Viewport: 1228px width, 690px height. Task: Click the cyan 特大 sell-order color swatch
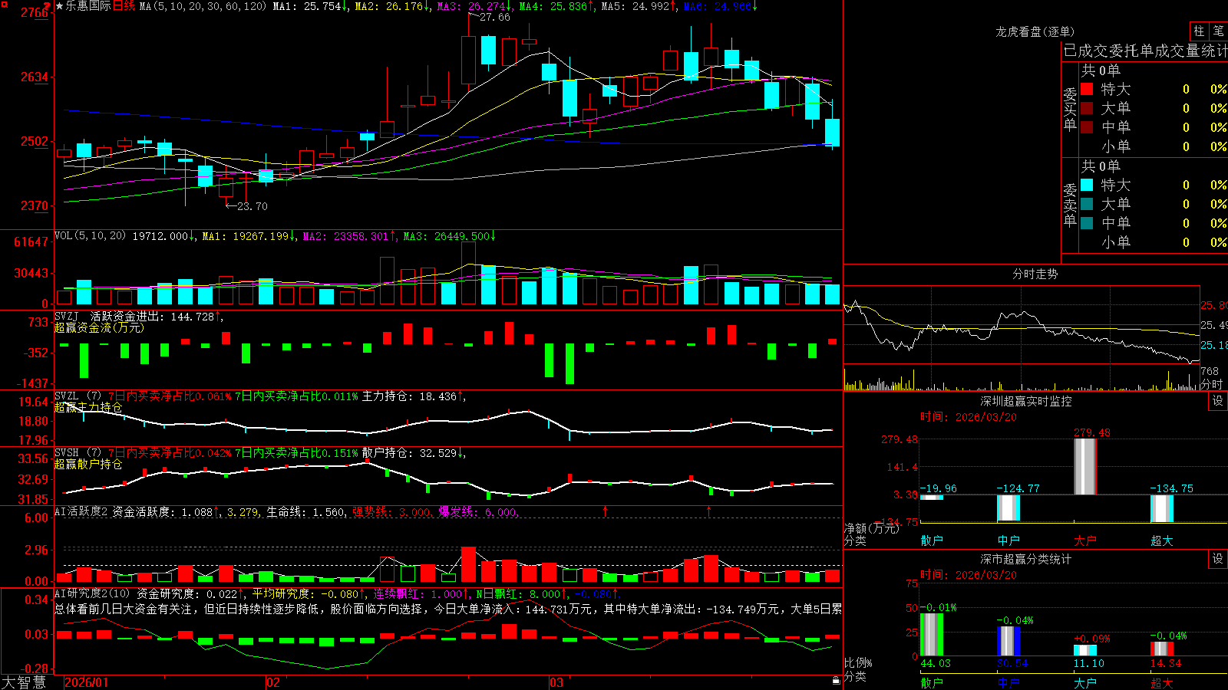(1087, 185)
